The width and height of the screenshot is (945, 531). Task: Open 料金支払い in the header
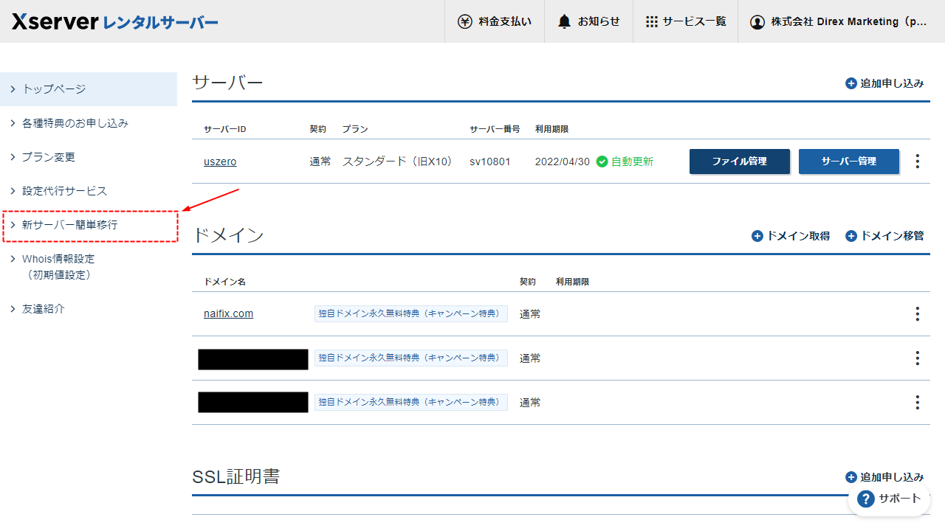click(x=495, y=21)
